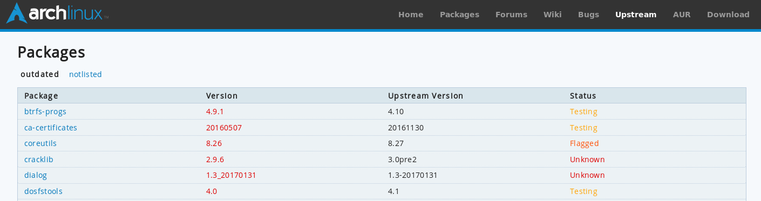Sort by the Package column header
This screenshot has width=761, height=201.
point(41,96)
